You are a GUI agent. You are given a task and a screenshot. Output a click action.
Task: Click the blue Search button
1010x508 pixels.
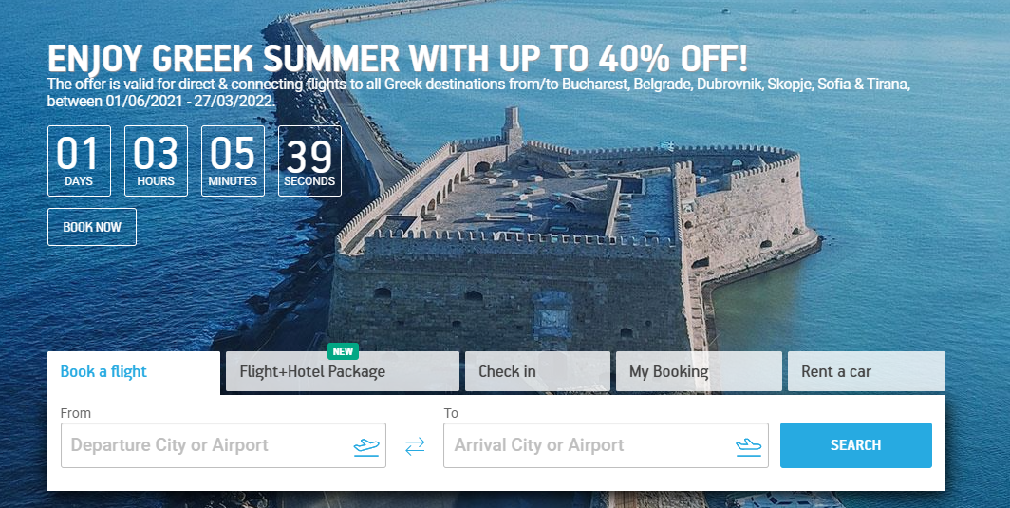point(855,444)
